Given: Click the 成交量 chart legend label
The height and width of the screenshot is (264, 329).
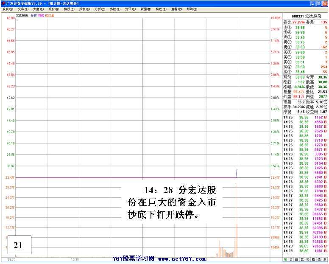Looking at the screenshot, I should tap(50, 16).
